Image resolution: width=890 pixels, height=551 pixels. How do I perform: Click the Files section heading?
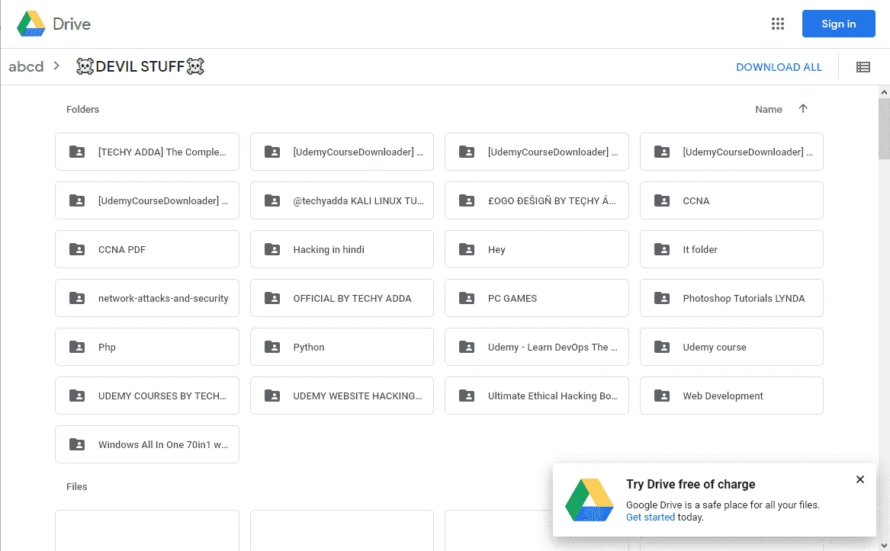[76, 487]
